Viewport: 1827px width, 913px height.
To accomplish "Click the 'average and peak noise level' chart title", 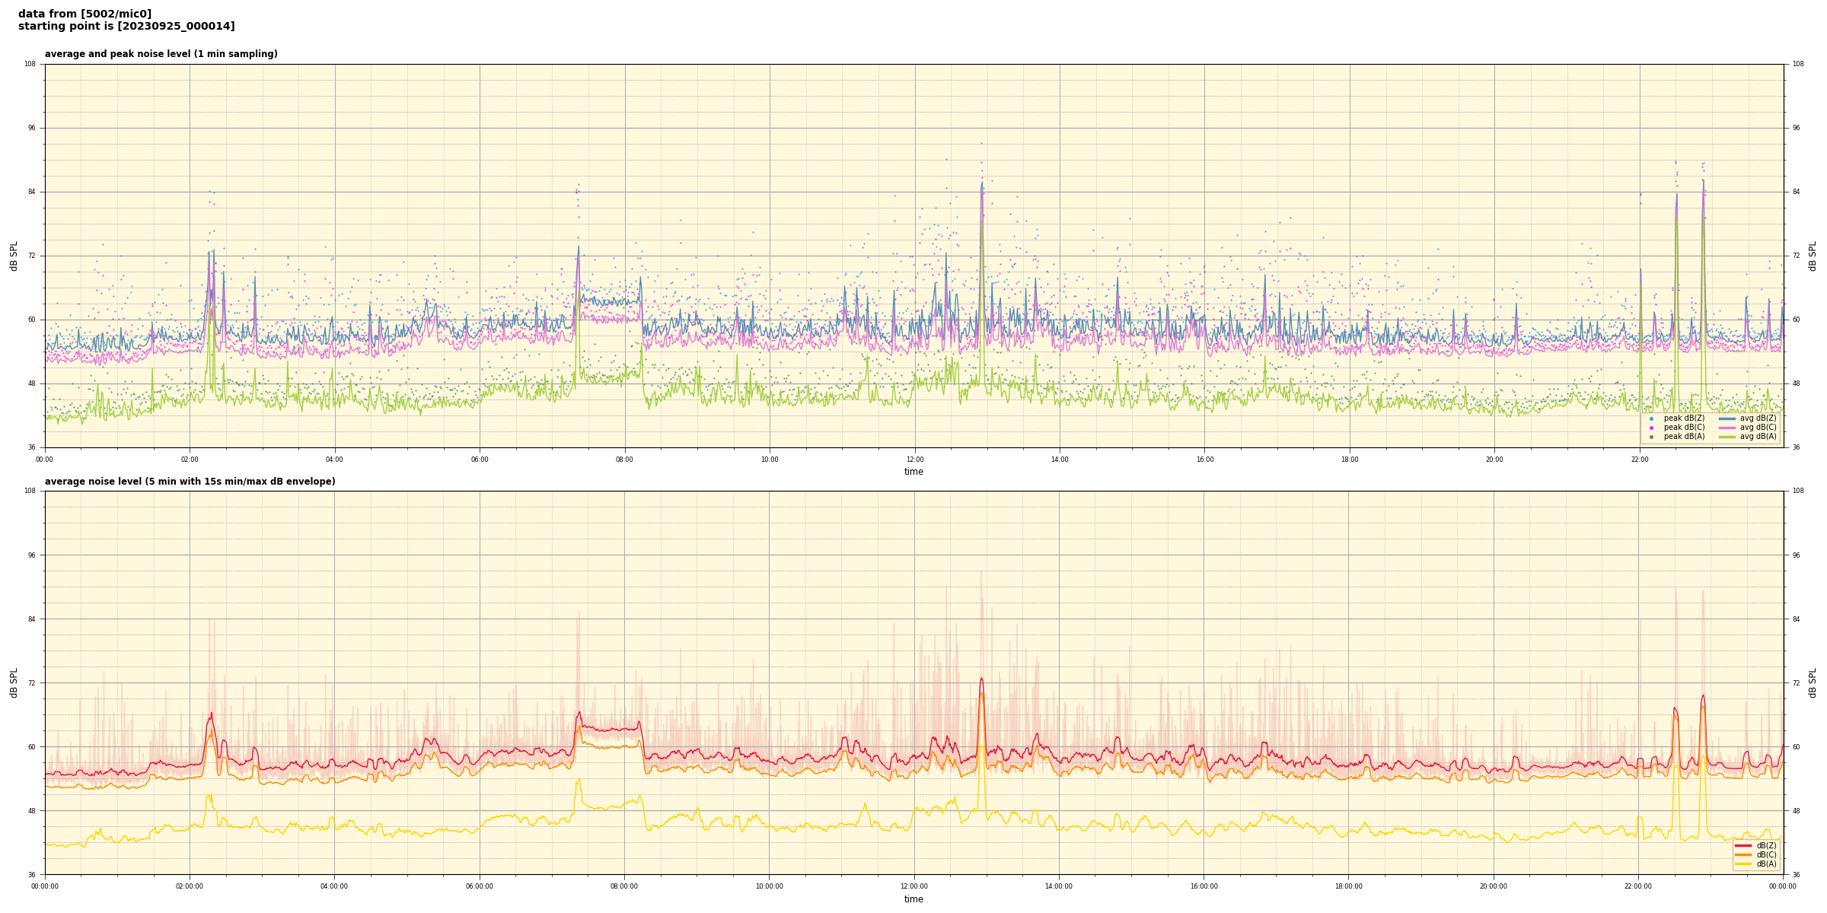I will tap(161, 54).
